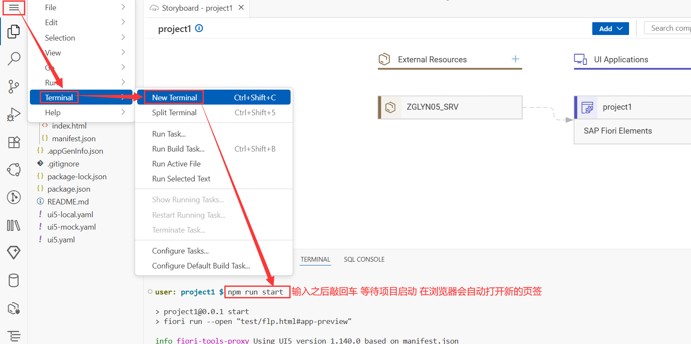Click the npm run start terminal command
Screen dimensions: 691x344
256,292
